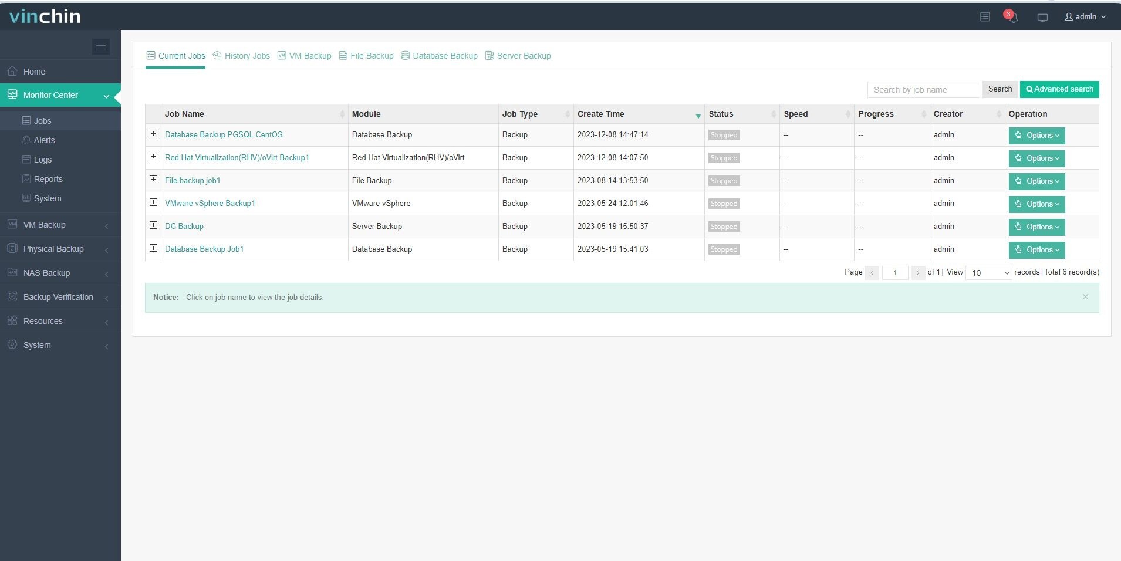1121x561 pixels.
Task: Open the task list icon in header
Action: click(x=985, y=17)
